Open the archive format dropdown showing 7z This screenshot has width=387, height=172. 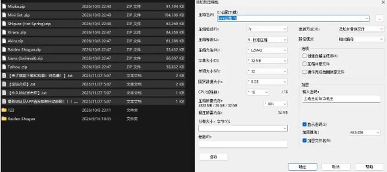coord(267,29)
